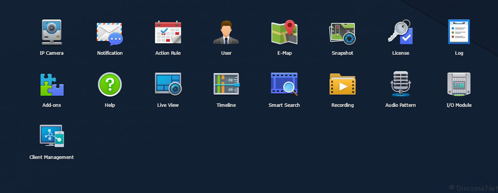Click the "Snapshot" text label
Image resolution: width=498 pixels, height=193 pixels.
click(342, 53)
